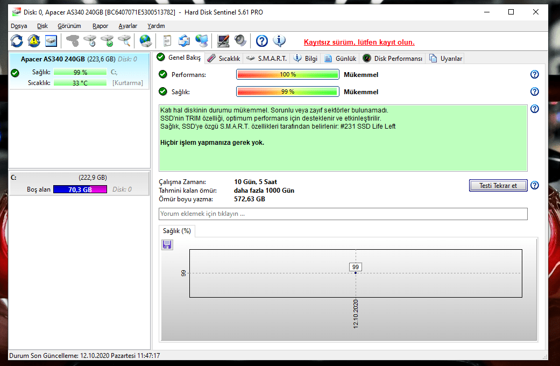
Task: Open the Yardım menu
Action: point(156,26)
